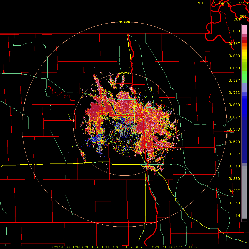Select the 0.413 scale value

(x=234, y=166)
